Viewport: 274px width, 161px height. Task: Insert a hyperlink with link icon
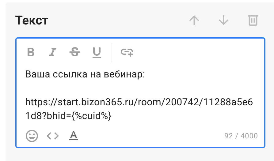127,52
